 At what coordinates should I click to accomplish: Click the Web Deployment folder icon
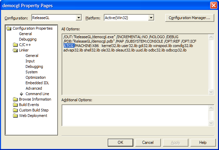(15, 116)
